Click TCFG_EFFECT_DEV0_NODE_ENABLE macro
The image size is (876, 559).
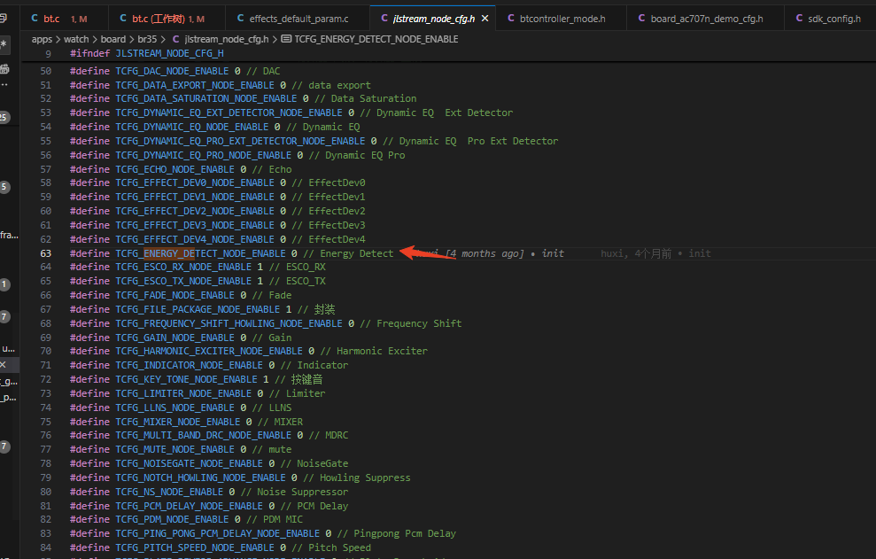[195, 182]
